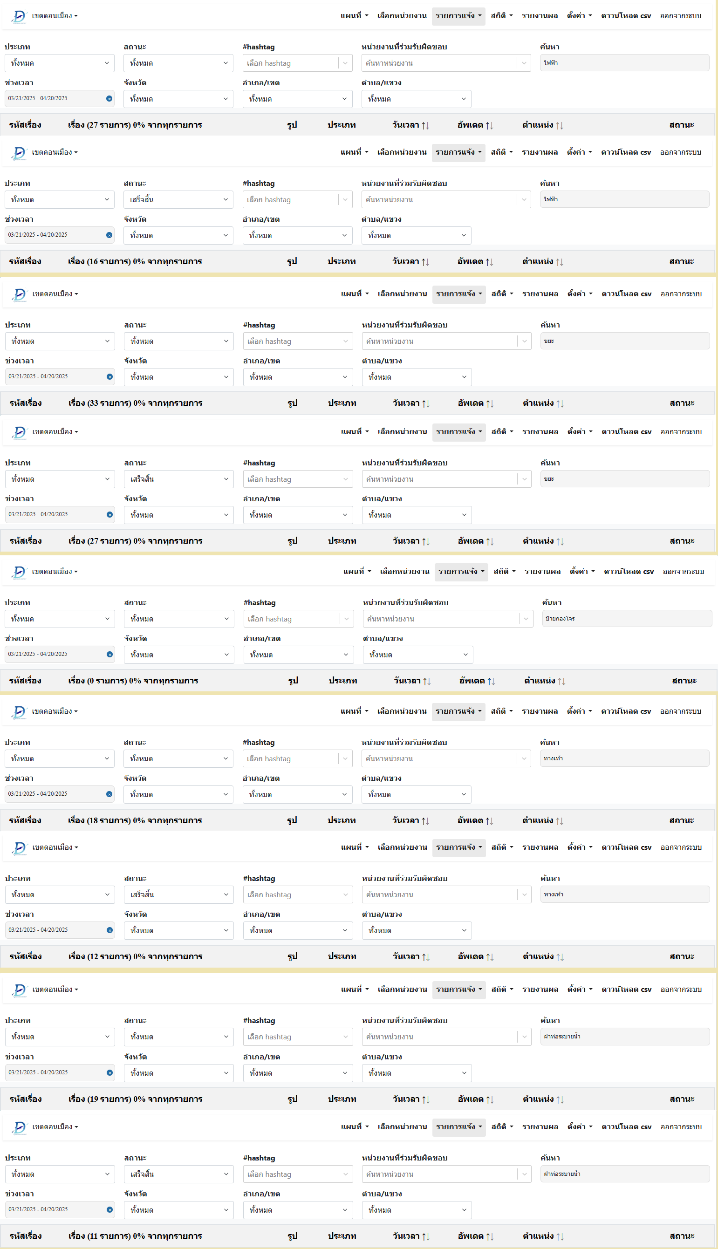The height and width of the screenshot is (1249, 718).
Task: Open the สถานะ เสร็จสิ้น dropdown in the 11 รายการ panel
Action: (178, 1174)
